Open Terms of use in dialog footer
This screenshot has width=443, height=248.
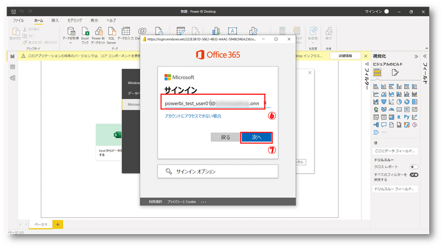156,202
